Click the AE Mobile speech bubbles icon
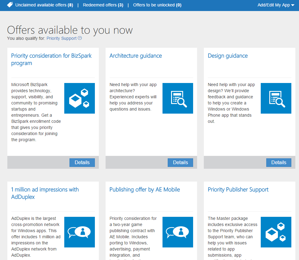Viewport: 299px width, 260px height. coord(178,232)
